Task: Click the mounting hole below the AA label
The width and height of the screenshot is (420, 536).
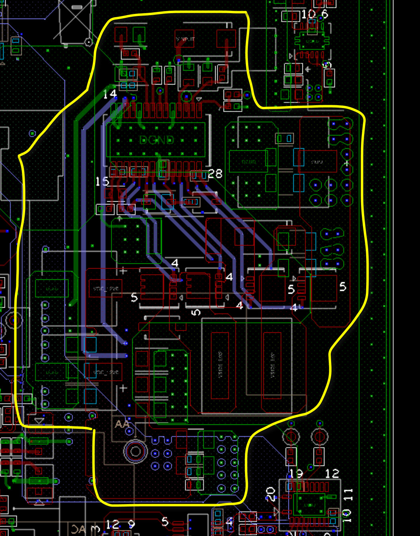Action: [135, 452]
